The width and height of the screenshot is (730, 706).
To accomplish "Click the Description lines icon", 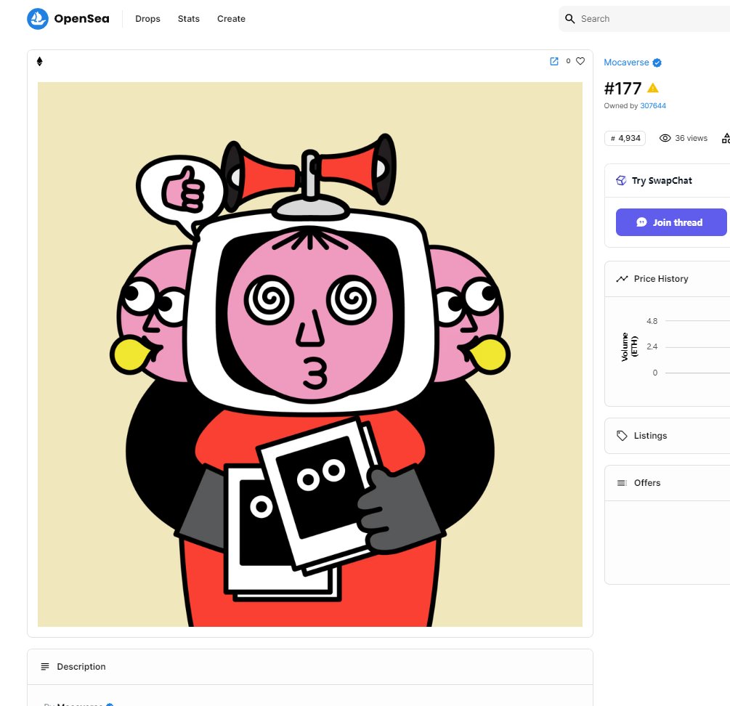I will (x=45, y=667).
